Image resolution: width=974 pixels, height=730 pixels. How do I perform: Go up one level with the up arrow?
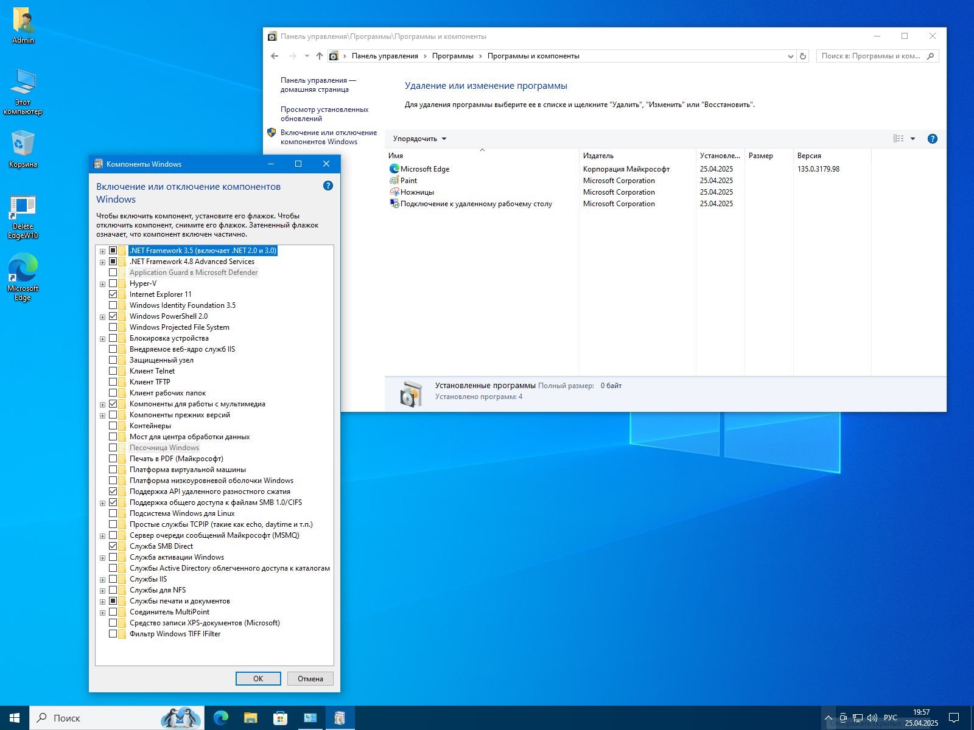point(320,56)
